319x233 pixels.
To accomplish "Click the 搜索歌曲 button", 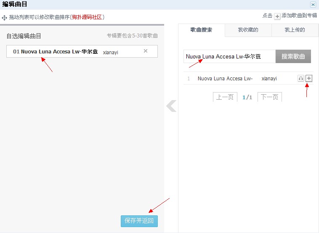I will pos(293,56).
